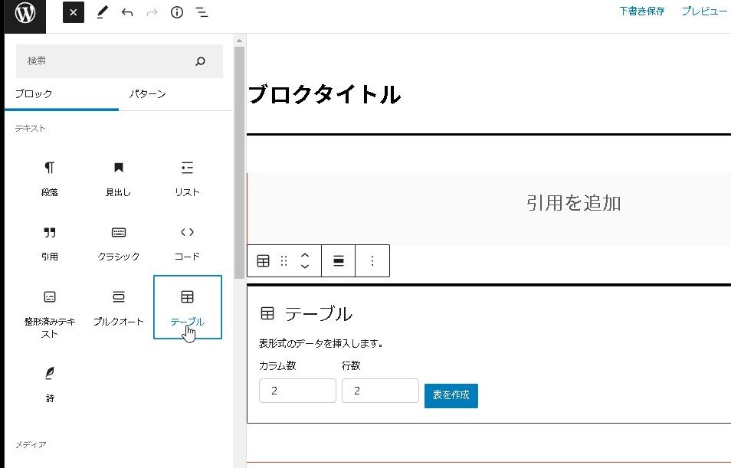The image size is (731, 468).
Task: Click 下書き保存 to save draft
Action: click(x=641, y=11)
